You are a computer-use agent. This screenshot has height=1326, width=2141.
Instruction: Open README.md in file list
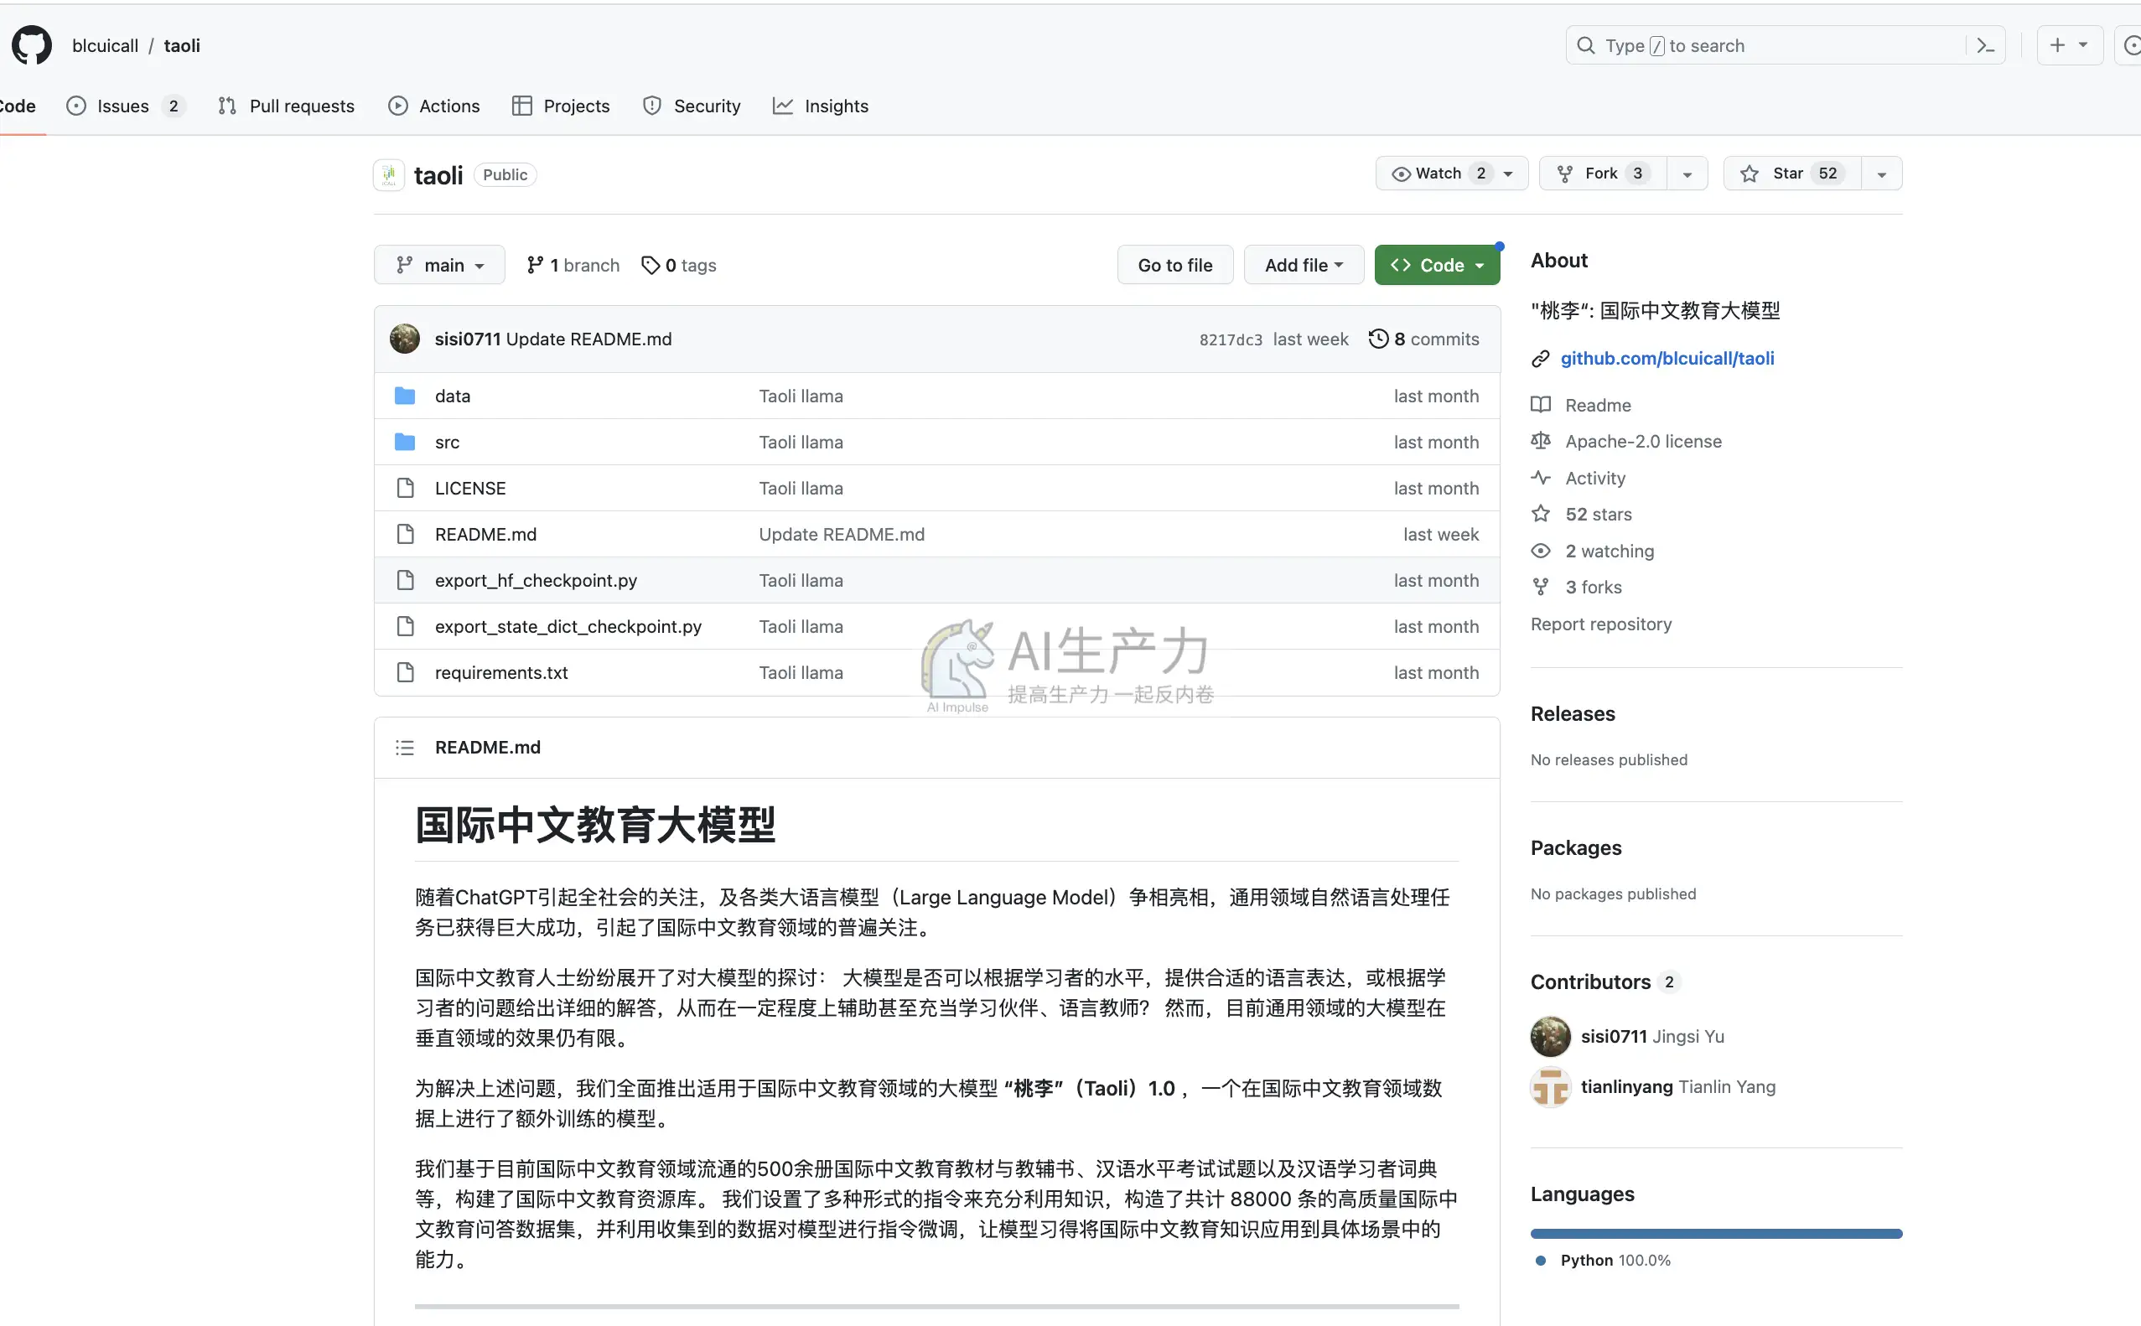[485, 534]
